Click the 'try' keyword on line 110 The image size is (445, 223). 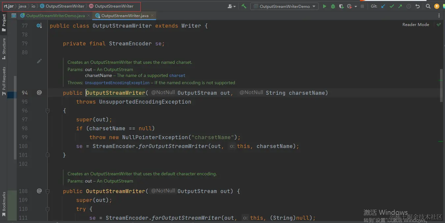pyautogui.click(x=81, y=209)
